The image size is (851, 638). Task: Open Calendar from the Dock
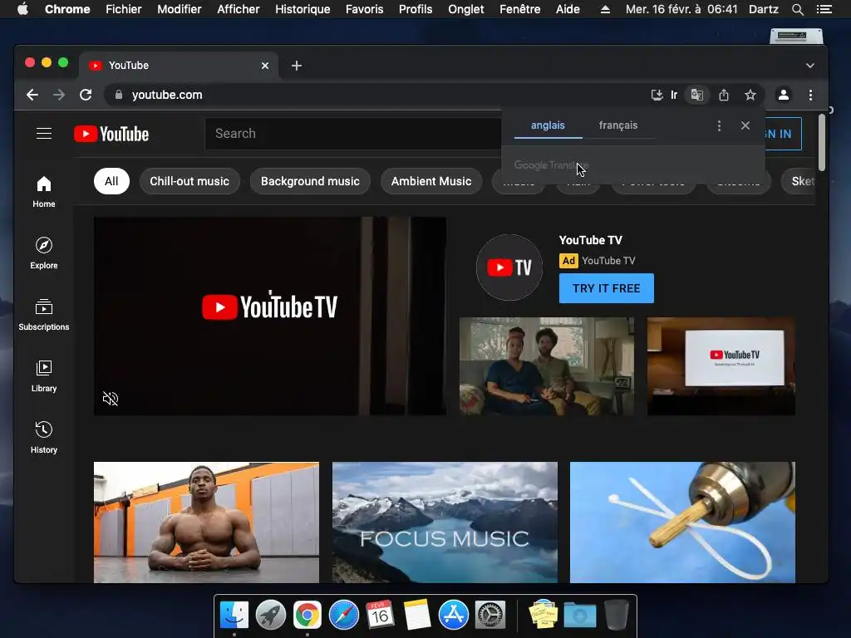point(380,616)
